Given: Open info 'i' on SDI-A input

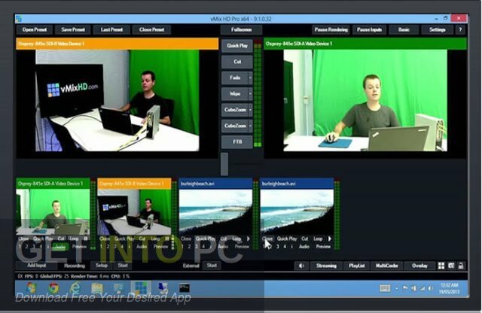Looking at the screenshot, I should 47,247.
